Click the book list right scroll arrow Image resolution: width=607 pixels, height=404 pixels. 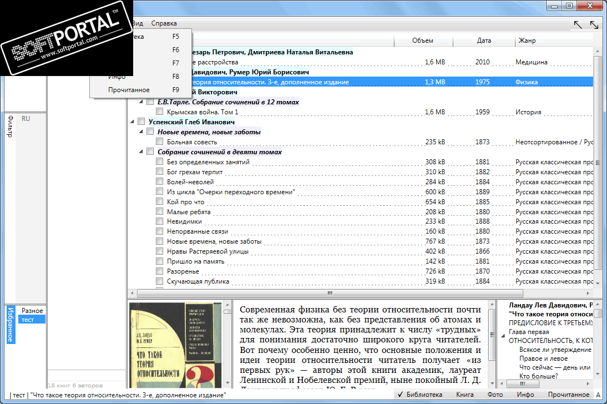click(x=588, y=293)
